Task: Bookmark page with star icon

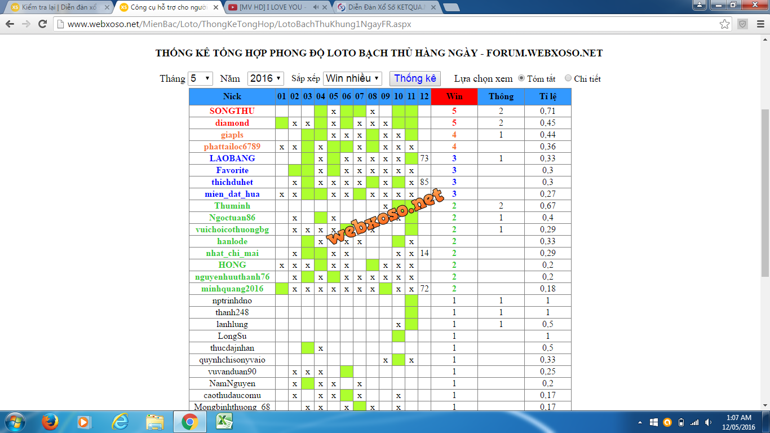Action: 725,24
